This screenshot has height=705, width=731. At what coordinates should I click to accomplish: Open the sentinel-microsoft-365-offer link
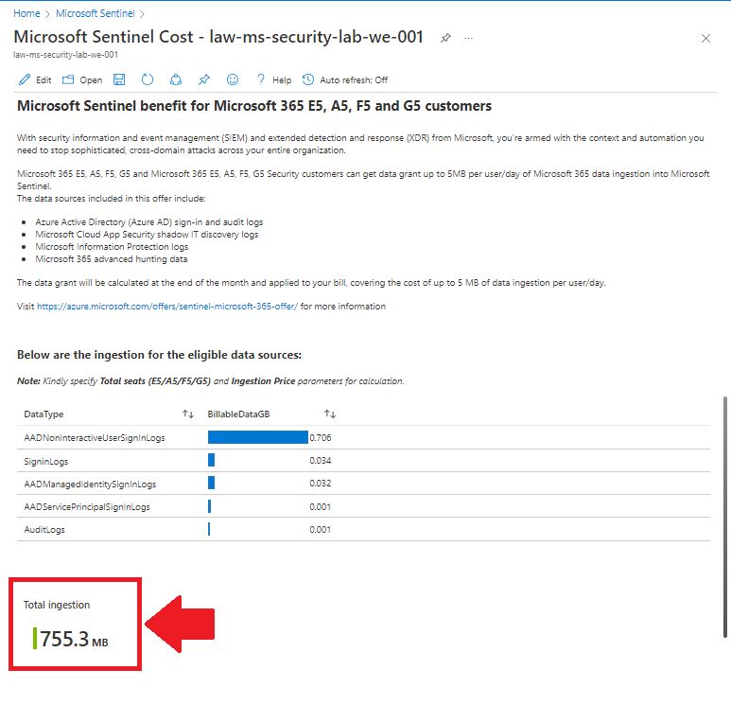point(166,306)
